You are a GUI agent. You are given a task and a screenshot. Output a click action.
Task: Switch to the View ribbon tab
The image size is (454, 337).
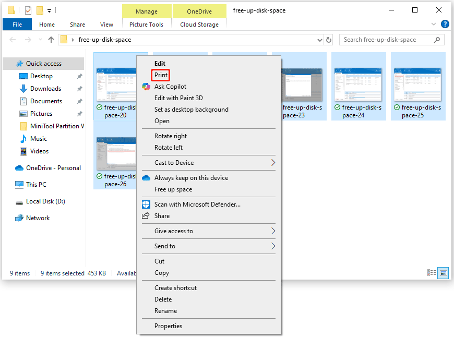coord(106,24)
